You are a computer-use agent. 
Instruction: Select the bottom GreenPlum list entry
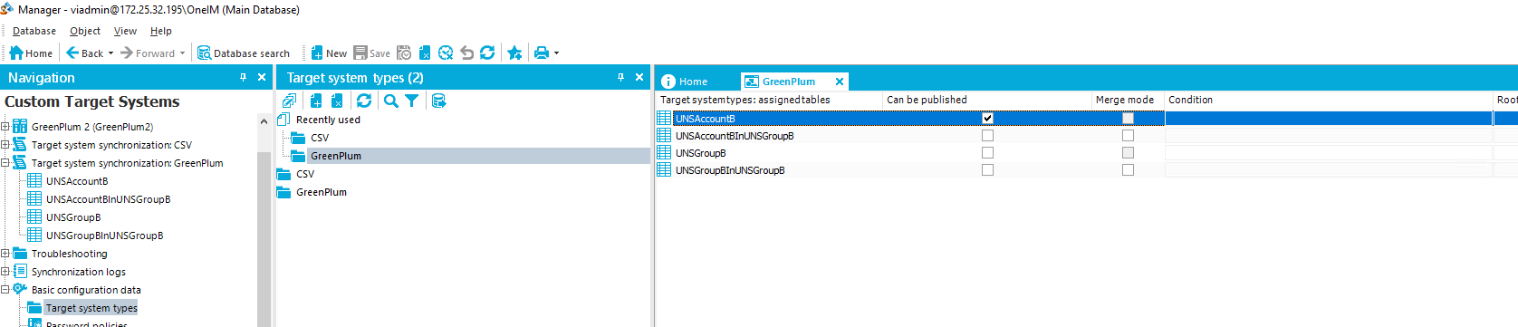pos(322,192)
